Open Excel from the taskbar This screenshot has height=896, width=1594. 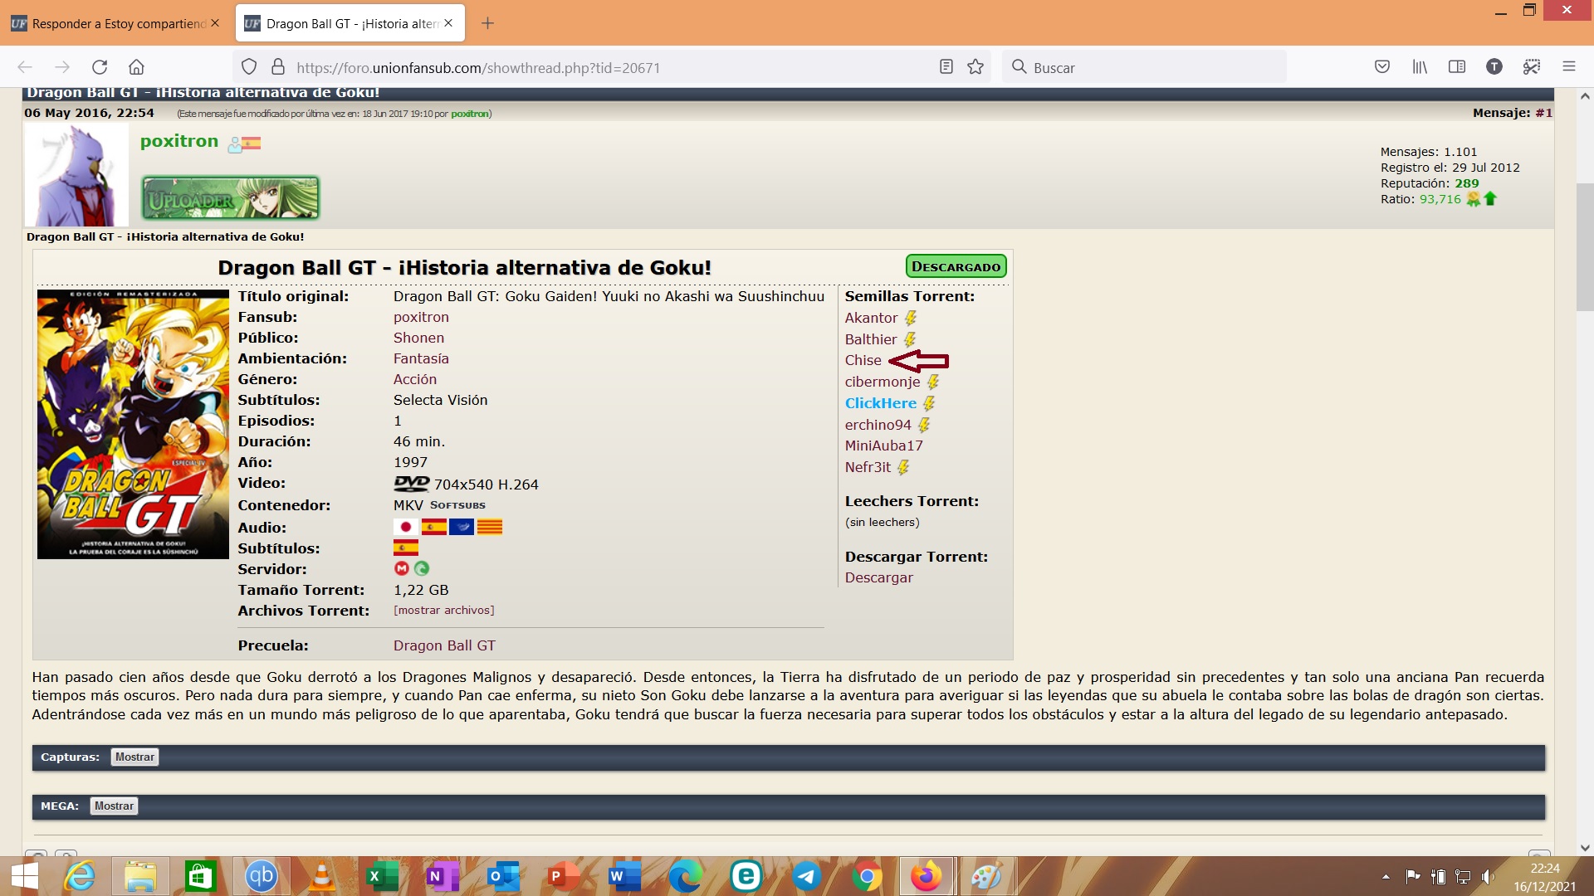(382, 876)
